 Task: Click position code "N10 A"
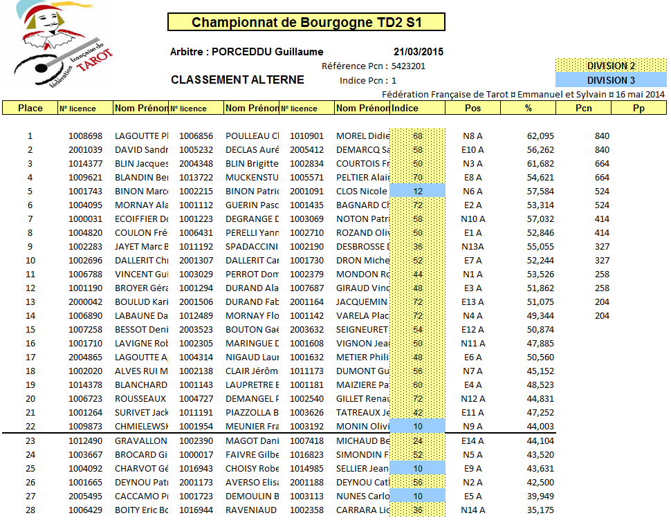point(473,219)
